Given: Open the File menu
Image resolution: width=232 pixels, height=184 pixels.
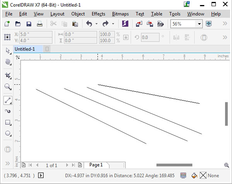Looking at the screenshot, I should tap(9, 14).
